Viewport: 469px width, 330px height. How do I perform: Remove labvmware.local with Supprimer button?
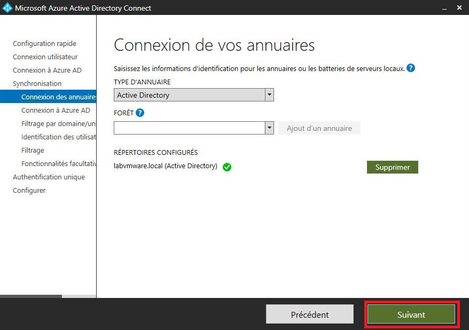(393, 167)
